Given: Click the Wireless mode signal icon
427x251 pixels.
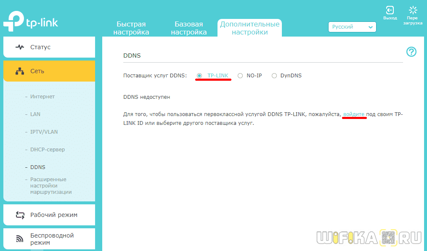Looking at the screenshot, I should coord(20,239).
